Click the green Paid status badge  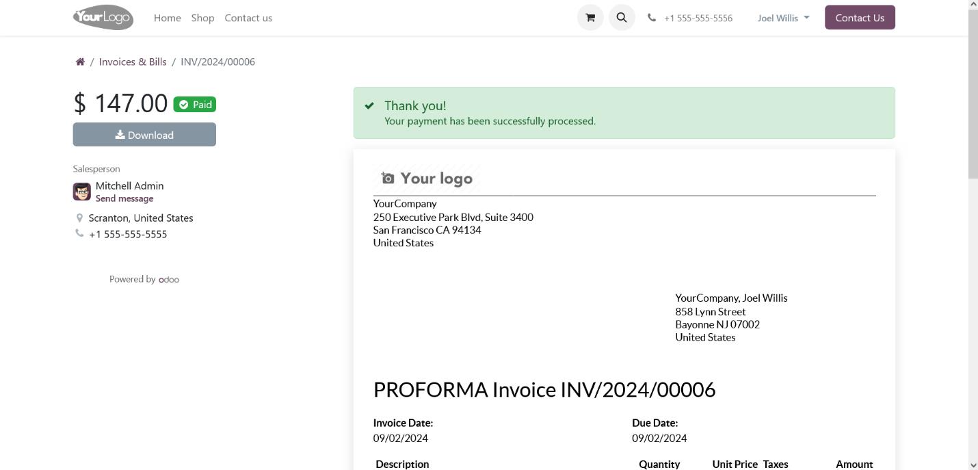[x=195, y=105]
